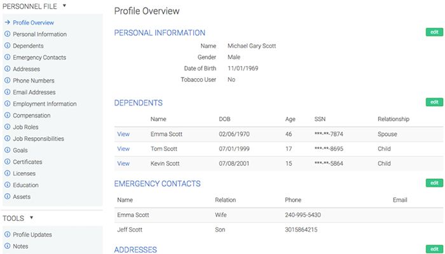Click info icon beside Dependents in the sidebar

tap(8, 46)
